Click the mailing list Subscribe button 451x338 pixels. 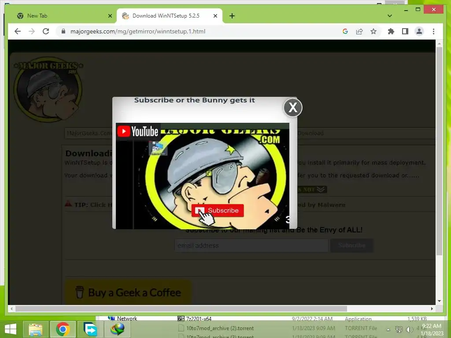(x=352, y=246)
